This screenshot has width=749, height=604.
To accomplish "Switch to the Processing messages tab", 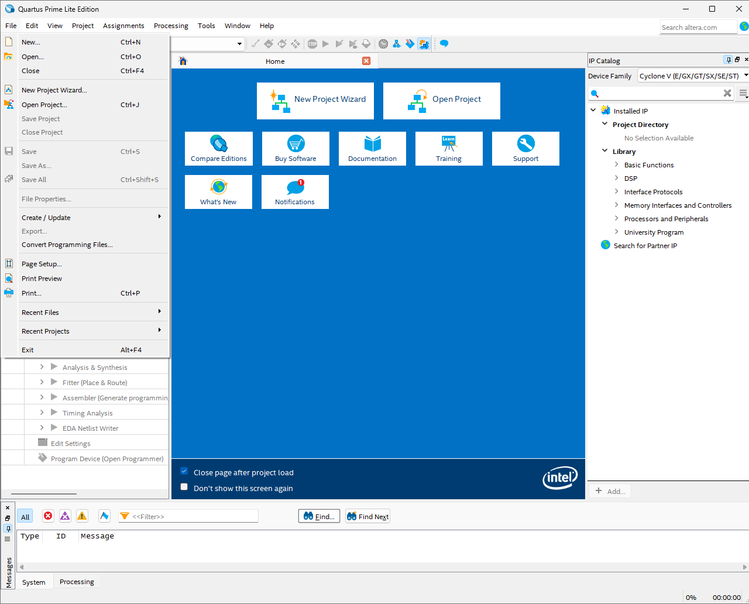I will pyautogui.click(x=77, y=582).
